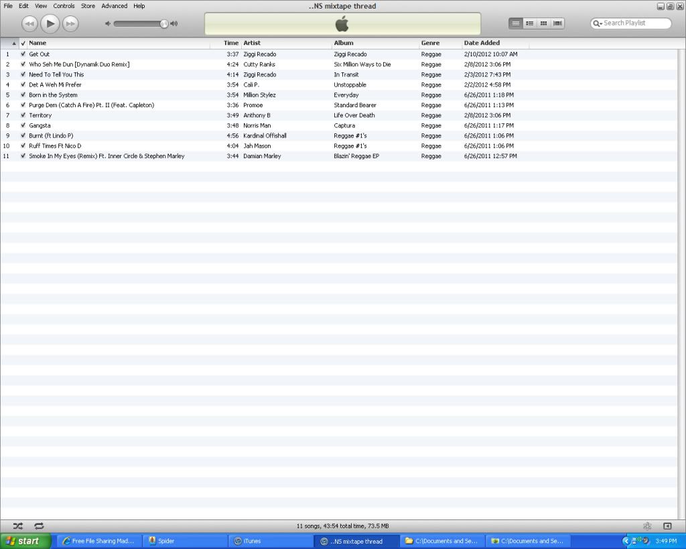Show the artwork sidebar panel button
The height and width of the screenshot is (549, 686).
[667, 526]
